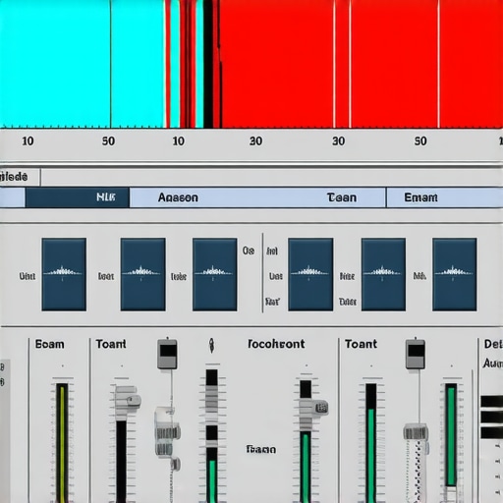Screen dimensions: 503x503
Task: Select the dark highlighted 'Hlε' tab
Action: pyautogui.click(x=78, y=197)
